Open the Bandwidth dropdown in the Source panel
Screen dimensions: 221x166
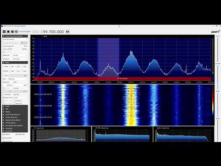tap(20, 55)
